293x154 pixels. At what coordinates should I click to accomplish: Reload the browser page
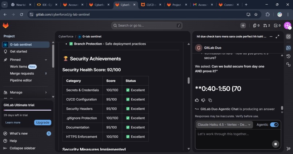pyautogui.click(x=21, y=15)
